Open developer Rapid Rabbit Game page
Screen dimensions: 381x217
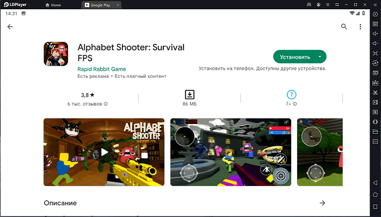[102, 69]
